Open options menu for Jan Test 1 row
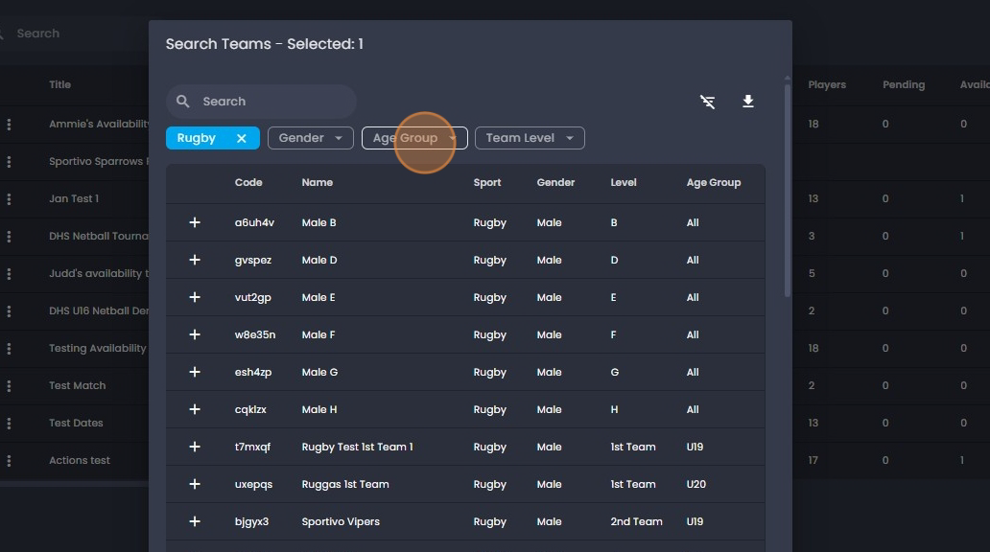The width and height of the screenshot is (990, 552). point(9,198)
